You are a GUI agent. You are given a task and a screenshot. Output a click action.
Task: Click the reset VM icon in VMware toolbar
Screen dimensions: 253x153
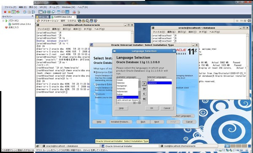(18, 12)
